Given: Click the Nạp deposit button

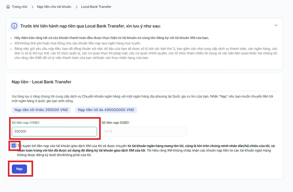Looking at the screenshot, I should pyautogui.click(x=19, y=169).
